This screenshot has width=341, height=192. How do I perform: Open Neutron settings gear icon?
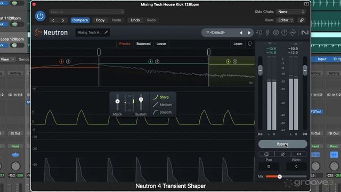276,33
